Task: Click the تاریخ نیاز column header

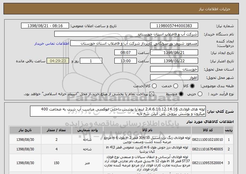Action: click(25, 130)
